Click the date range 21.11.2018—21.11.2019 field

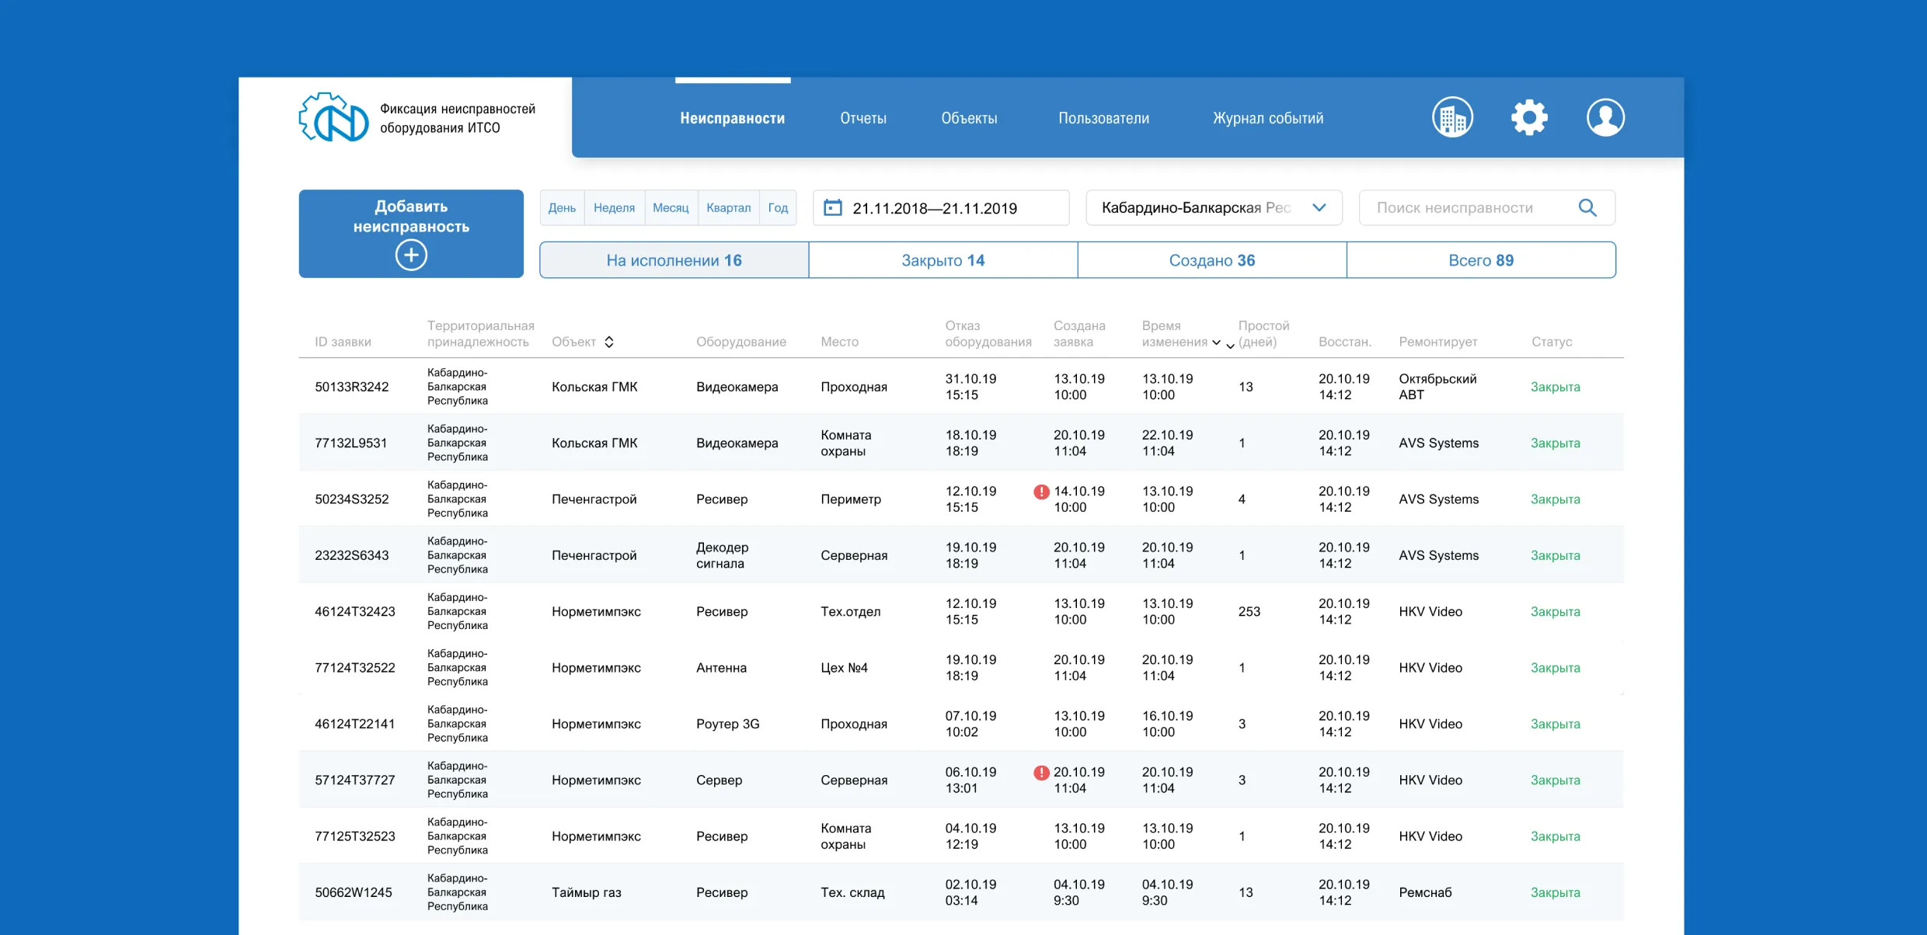[941, 208]
